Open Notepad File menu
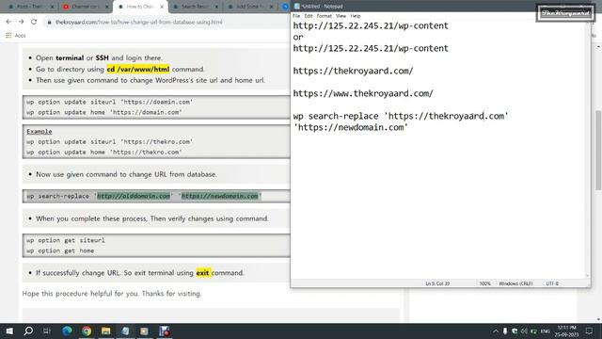602x339 pixels. pyautogui.click(x=296, y=16)
